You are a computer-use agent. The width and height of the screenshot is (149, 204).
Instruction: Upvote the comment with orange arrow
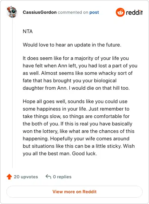coord(9,177)
